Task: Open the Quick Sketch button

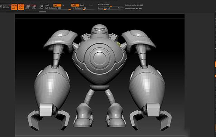Action: [5, 7]
